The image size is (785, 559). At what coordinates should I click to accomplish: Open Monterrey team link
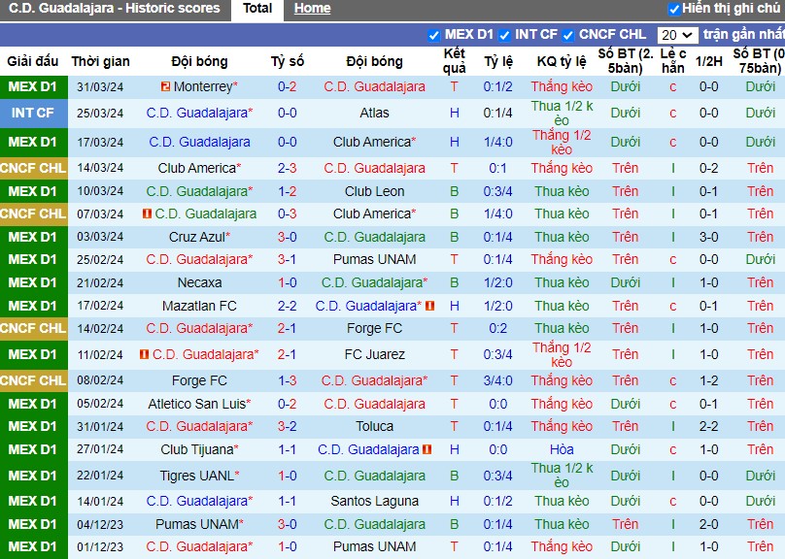tap(205, 87)
